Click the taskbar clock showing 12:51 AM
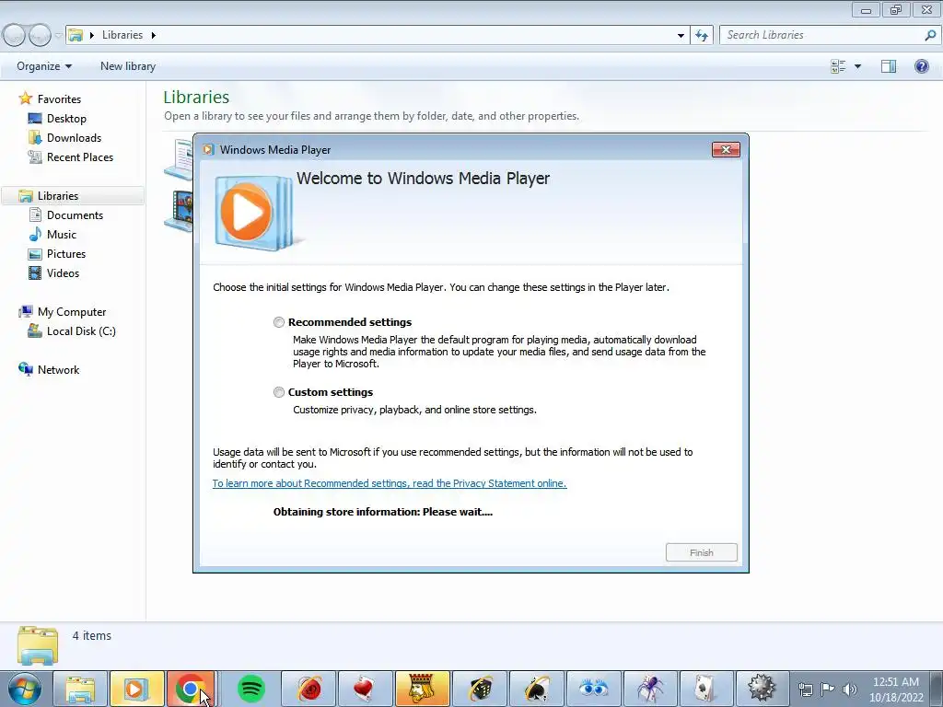This screenshot has height=707, width=943. [x=896, y=690]
